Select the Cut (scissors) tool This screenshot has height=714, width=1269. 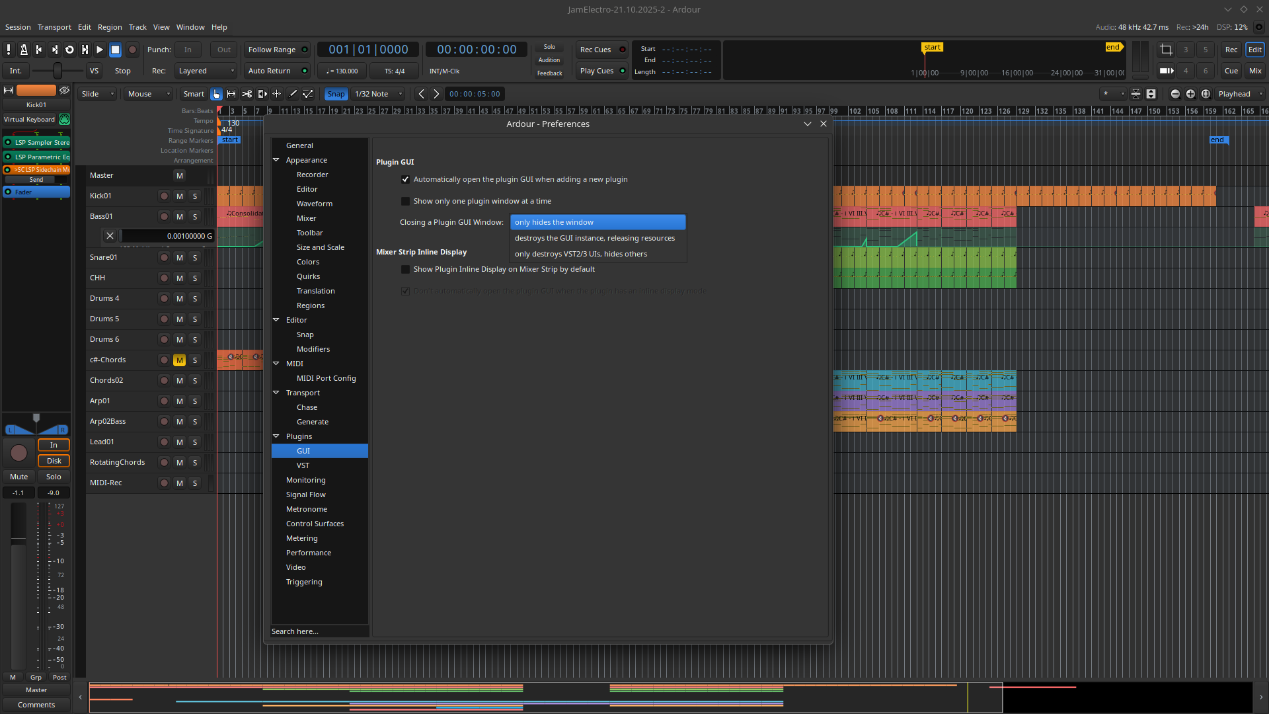(247, 94)
